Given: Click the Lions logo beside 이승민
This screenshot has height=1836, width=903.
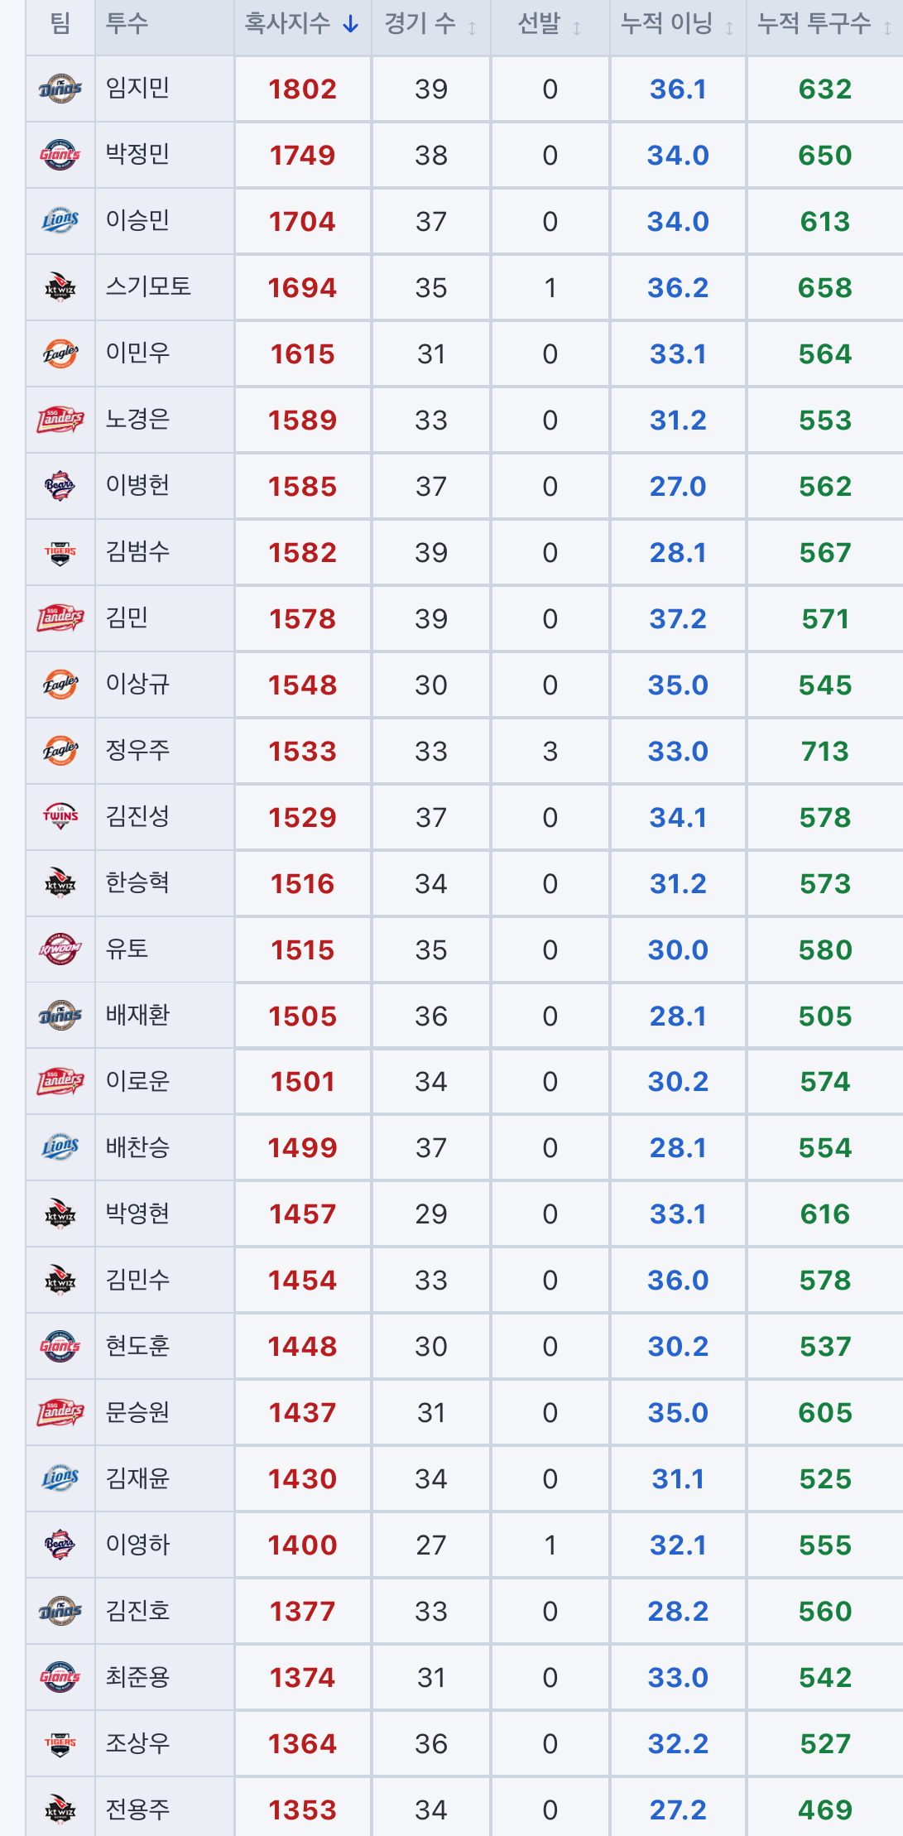Looking at the screenshot, I should (60, 220).
